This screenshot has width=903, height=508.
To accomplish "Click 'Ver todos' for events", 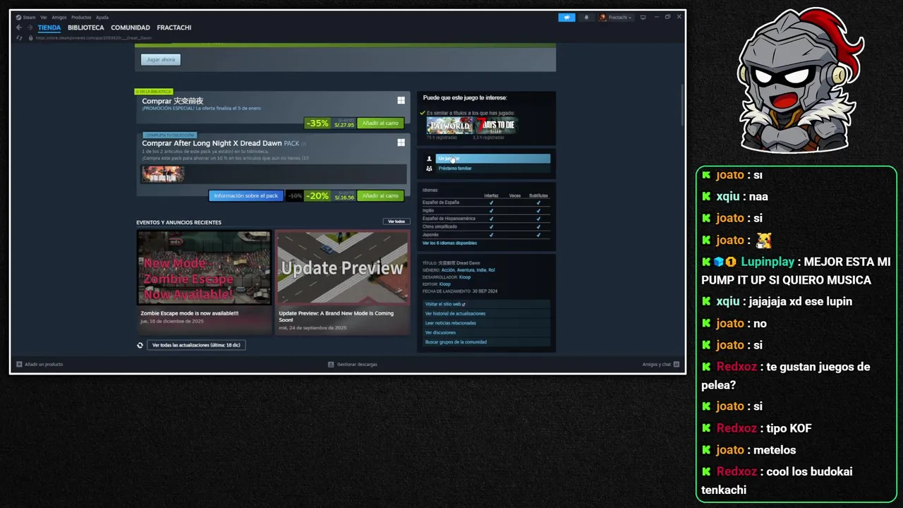I will point(396,222).
